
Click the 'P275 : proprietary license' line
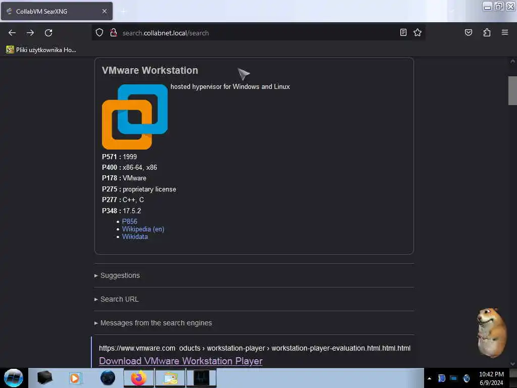point(139,189)
